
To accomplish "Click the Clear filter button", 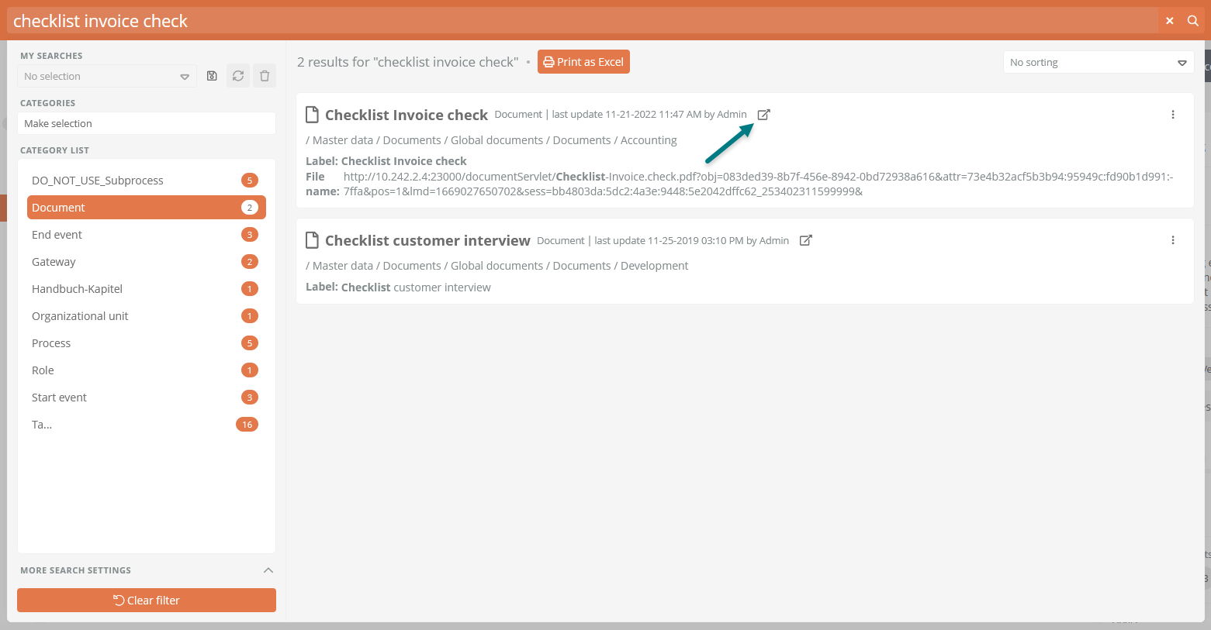I will pyautogui.click(x=147, y=601).
